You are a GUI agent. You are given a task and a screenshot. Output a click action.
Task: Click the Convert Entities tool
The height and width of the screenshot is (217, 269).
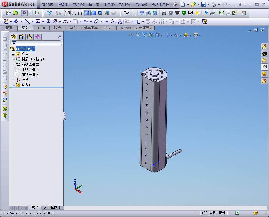point(138,21)
